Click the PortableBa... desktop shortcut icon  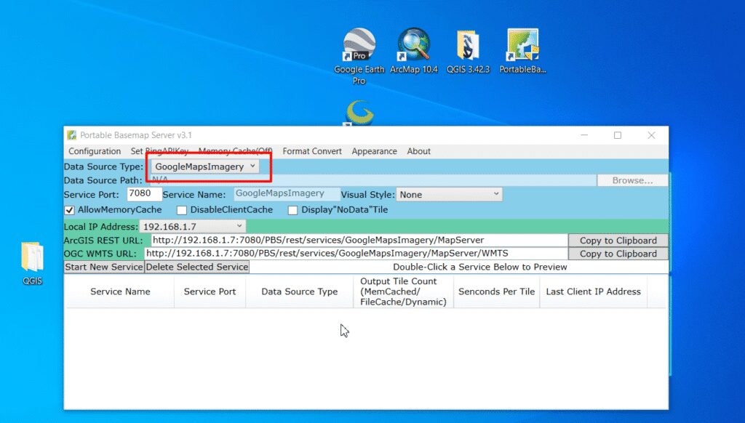tap(522, 51)
